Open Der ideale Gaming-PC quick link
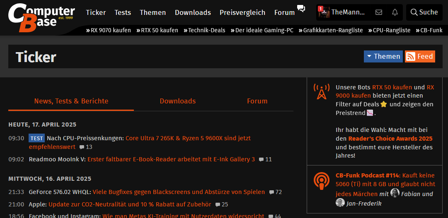Screen dimensions: 448x218 point(262,30)
